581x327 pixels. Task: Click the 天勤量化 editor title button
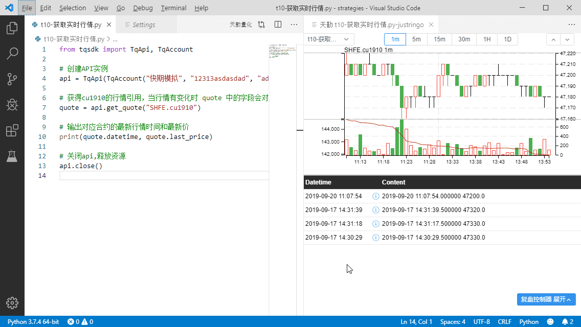pos(240,25)
